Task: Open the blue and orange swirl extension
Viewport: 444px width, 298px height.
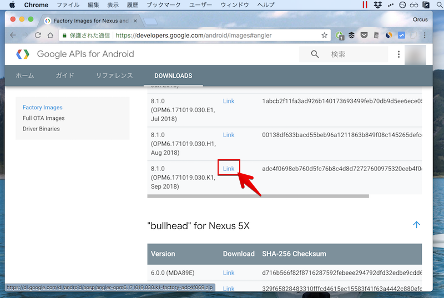Action: [x=389, y=35]
